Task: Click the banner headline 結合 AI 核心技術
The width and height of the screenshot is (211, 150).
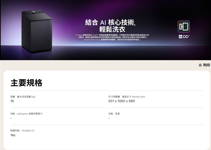Action: [110, 22]
